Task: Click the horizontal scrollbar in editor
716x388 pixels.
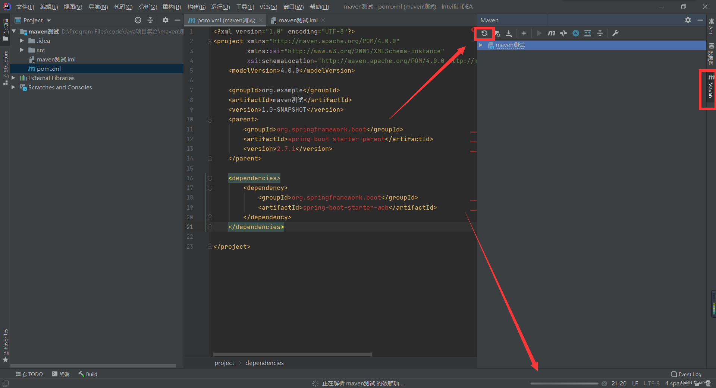Action: click(x=292, y=354)
